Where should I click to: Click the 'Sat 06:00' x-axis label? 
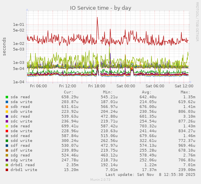tap(155, 86)
